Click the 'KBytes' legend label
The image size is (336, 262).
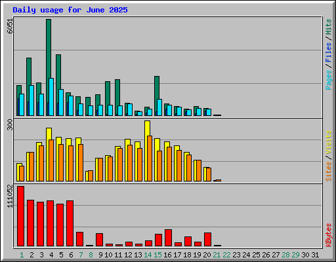328,235
